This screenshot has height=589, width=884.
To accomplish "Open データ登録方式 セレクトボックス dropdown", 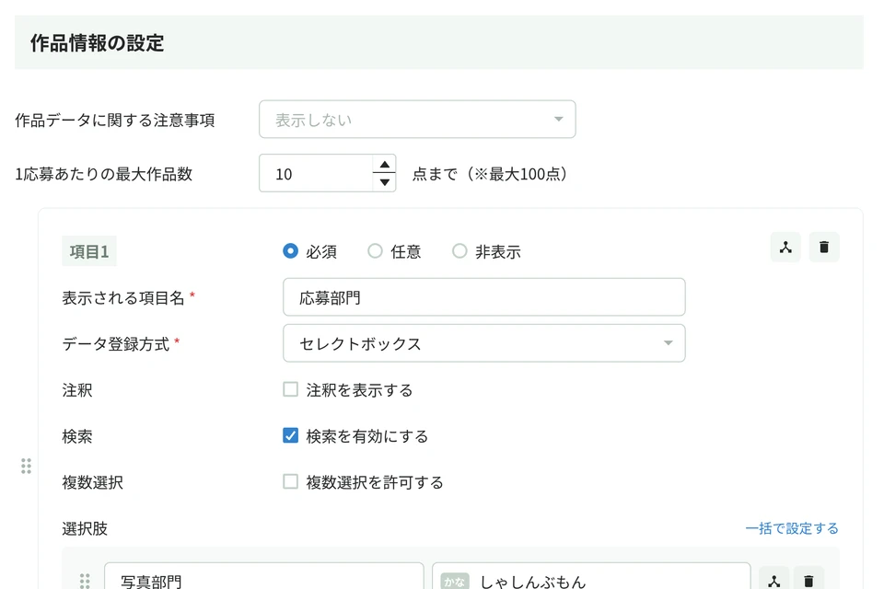I will (x=483, y=342).
